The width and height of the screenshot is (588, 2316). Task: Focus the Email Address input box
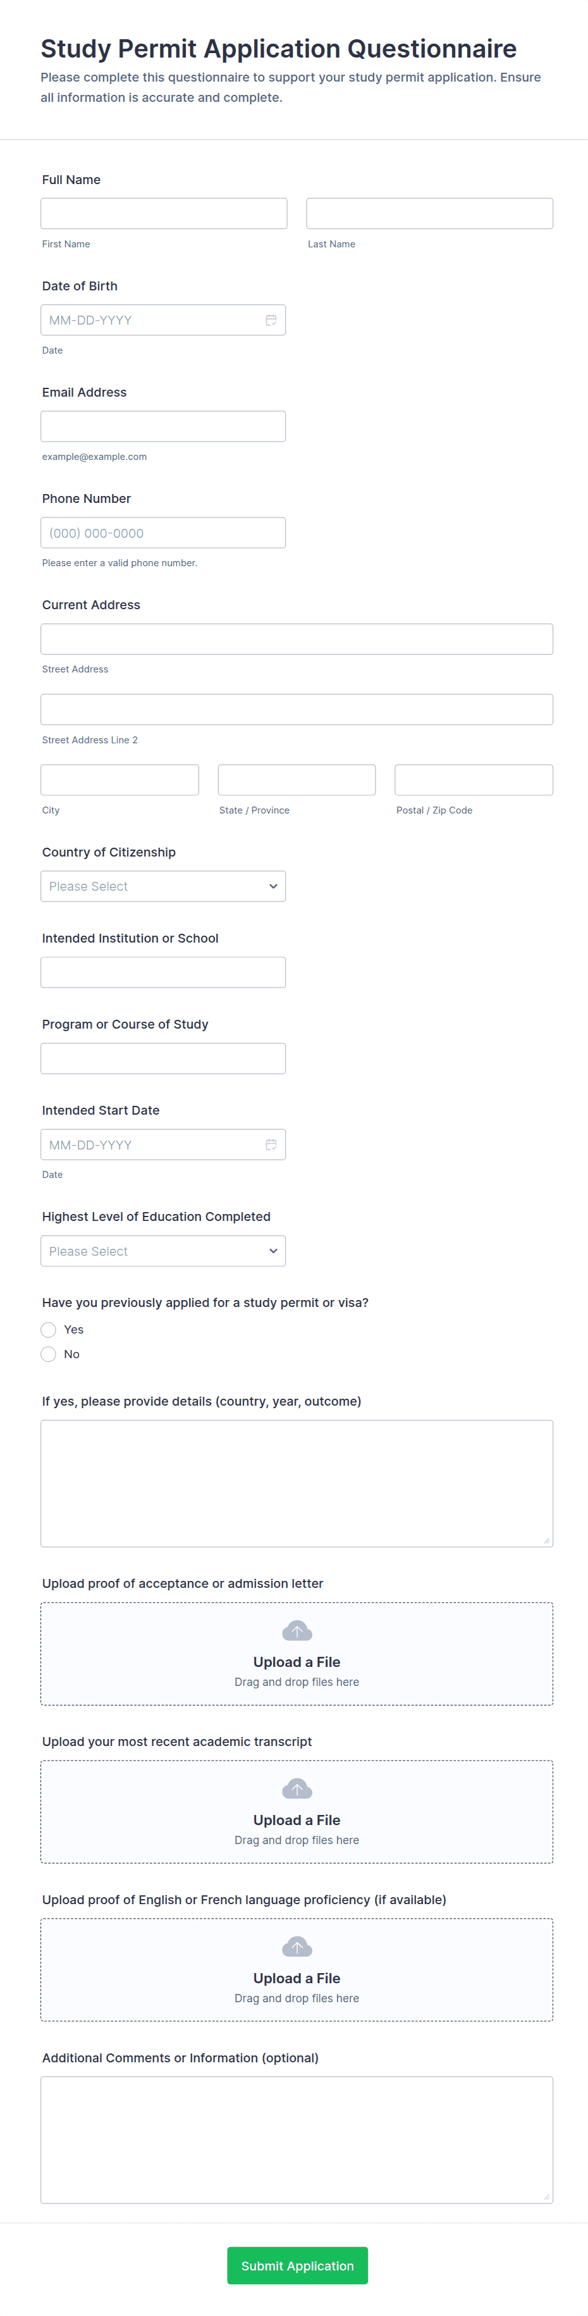point(162,426)
